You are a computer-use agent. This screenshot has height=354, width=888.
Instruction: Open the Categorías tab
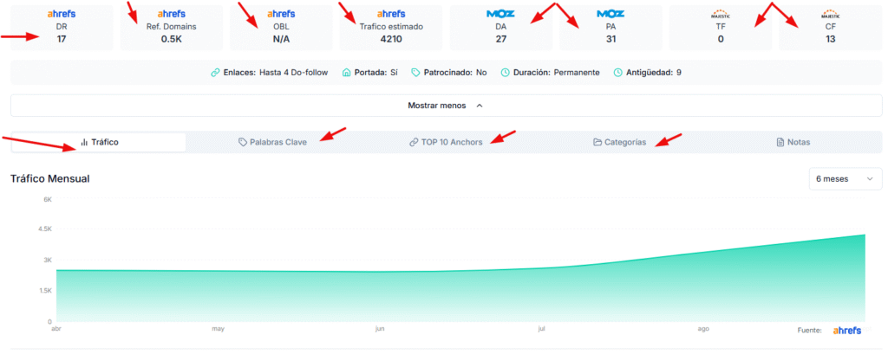[619, 142]
